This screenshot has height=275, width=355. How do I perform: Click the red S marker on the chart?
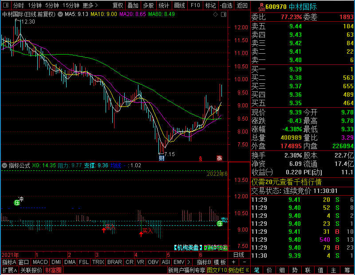pyautogui.click(x=201, y=159)
